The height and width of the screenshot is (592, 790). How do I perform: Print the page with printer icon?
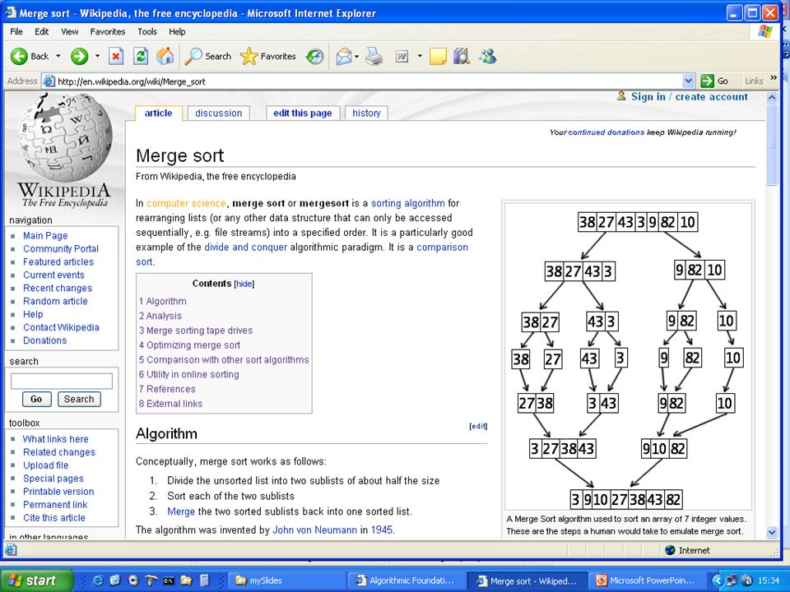[374, 57]
